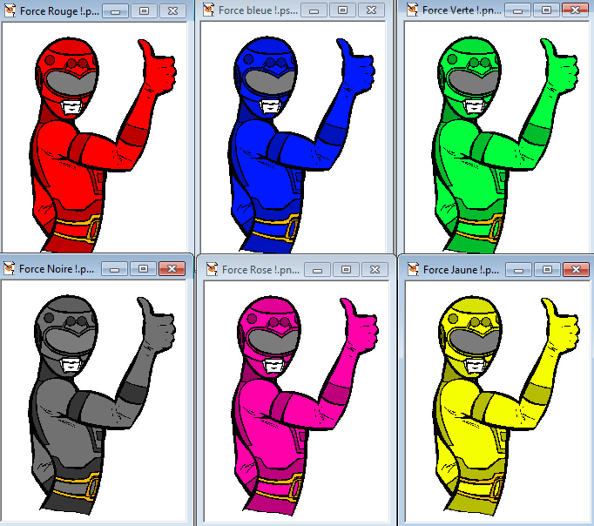Select the Force Verte title text
594x526 pixels.
[x=462, y=10]
